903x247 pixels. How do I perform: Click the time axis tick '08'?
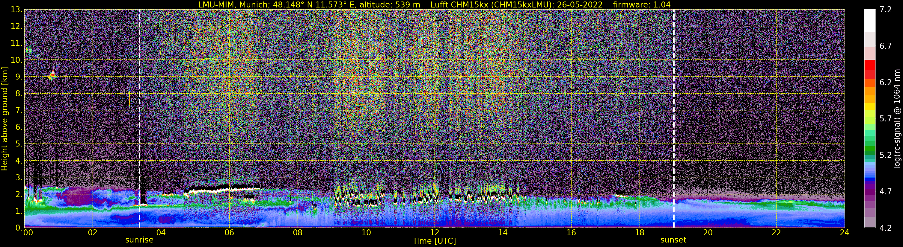(298, 233)
